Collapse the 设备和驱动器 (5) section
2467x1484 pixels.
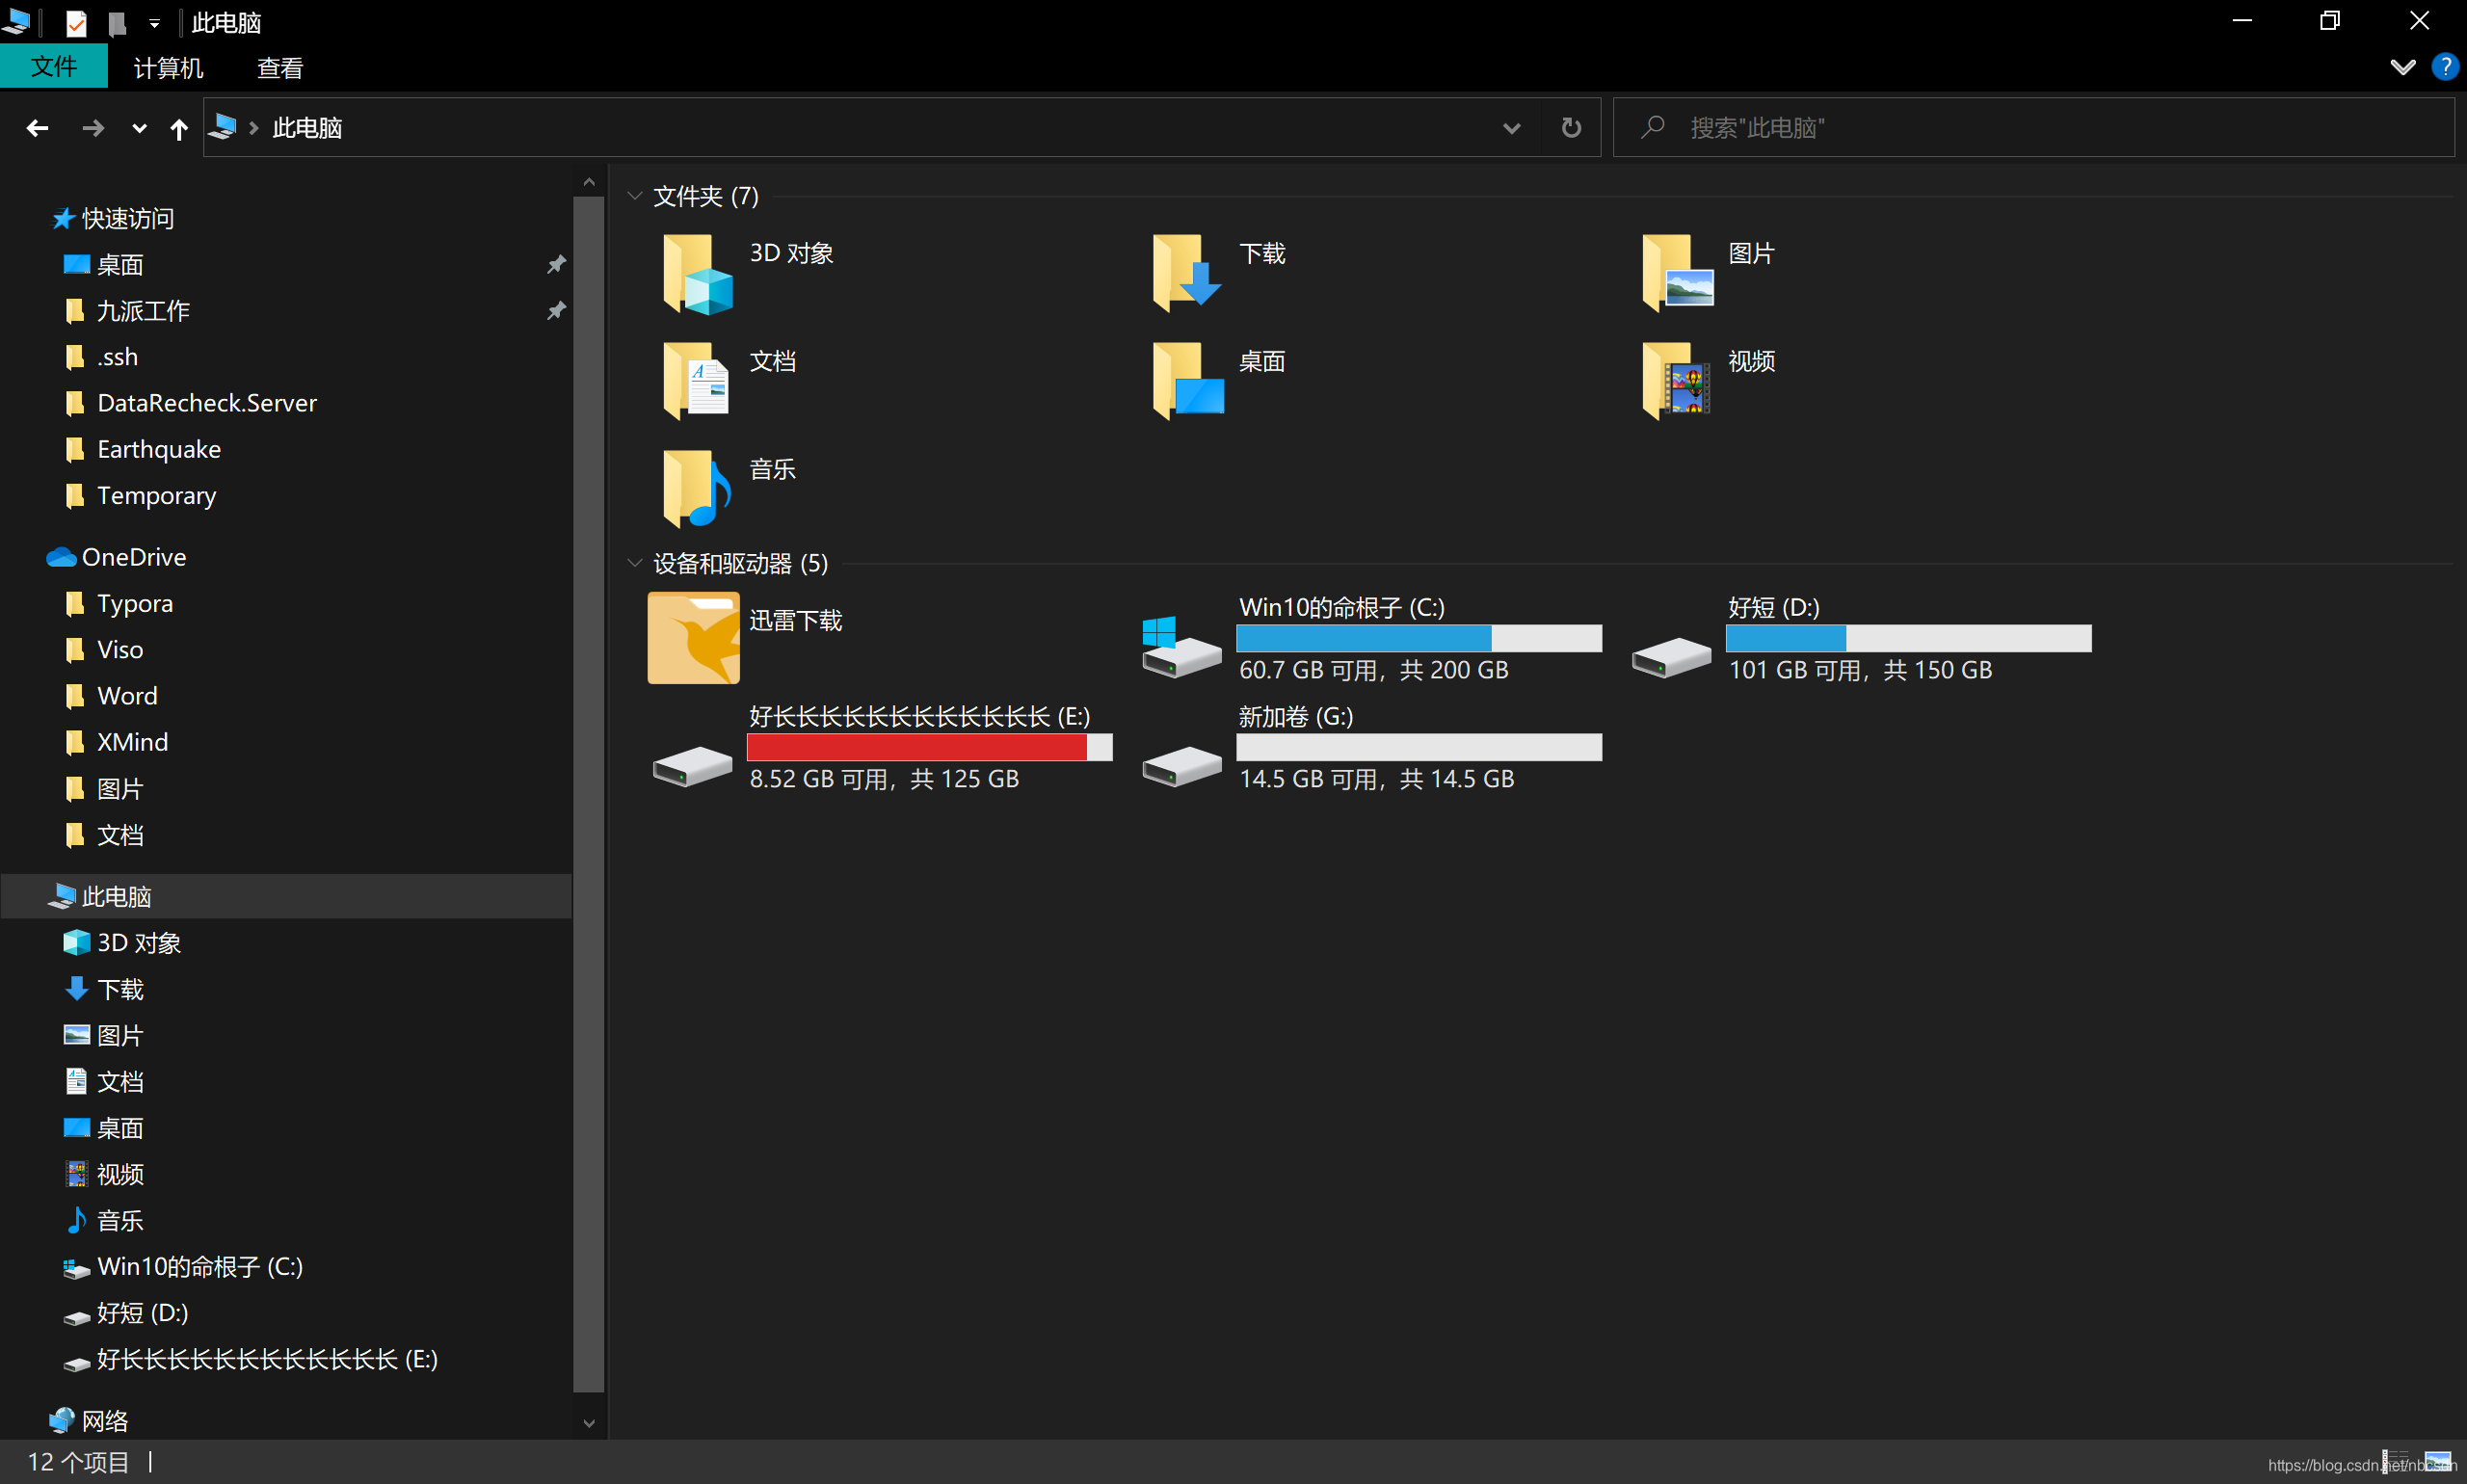[x=636, y=564]
